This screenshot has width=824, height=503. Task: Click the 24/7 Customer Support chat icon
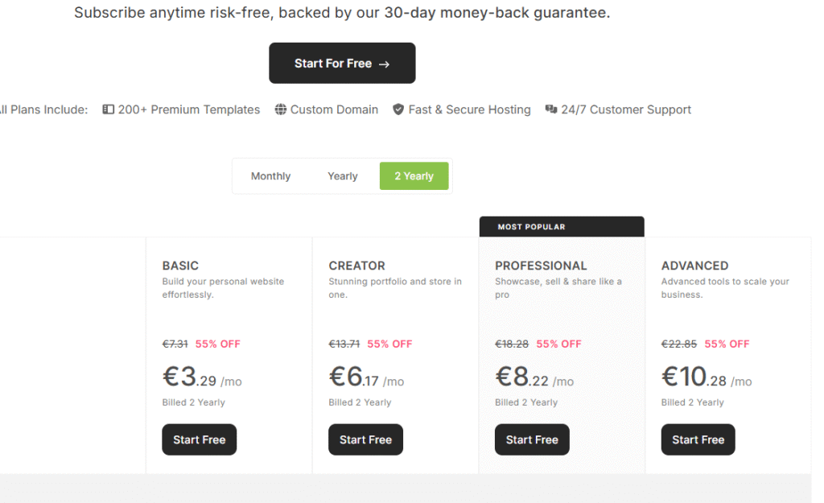coord(551,109)
